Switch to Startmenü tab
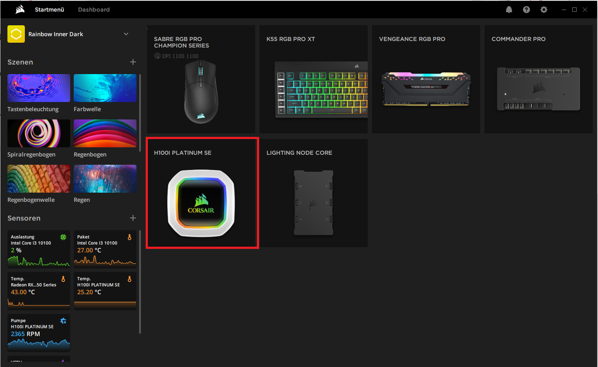Viewport: 598px width, 367px height. coord(49,10)
